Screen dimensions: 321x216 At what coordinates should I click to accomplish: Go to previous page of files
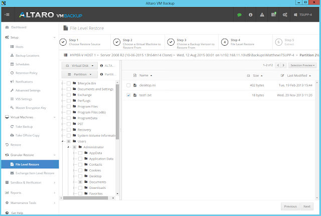(278, 65)
